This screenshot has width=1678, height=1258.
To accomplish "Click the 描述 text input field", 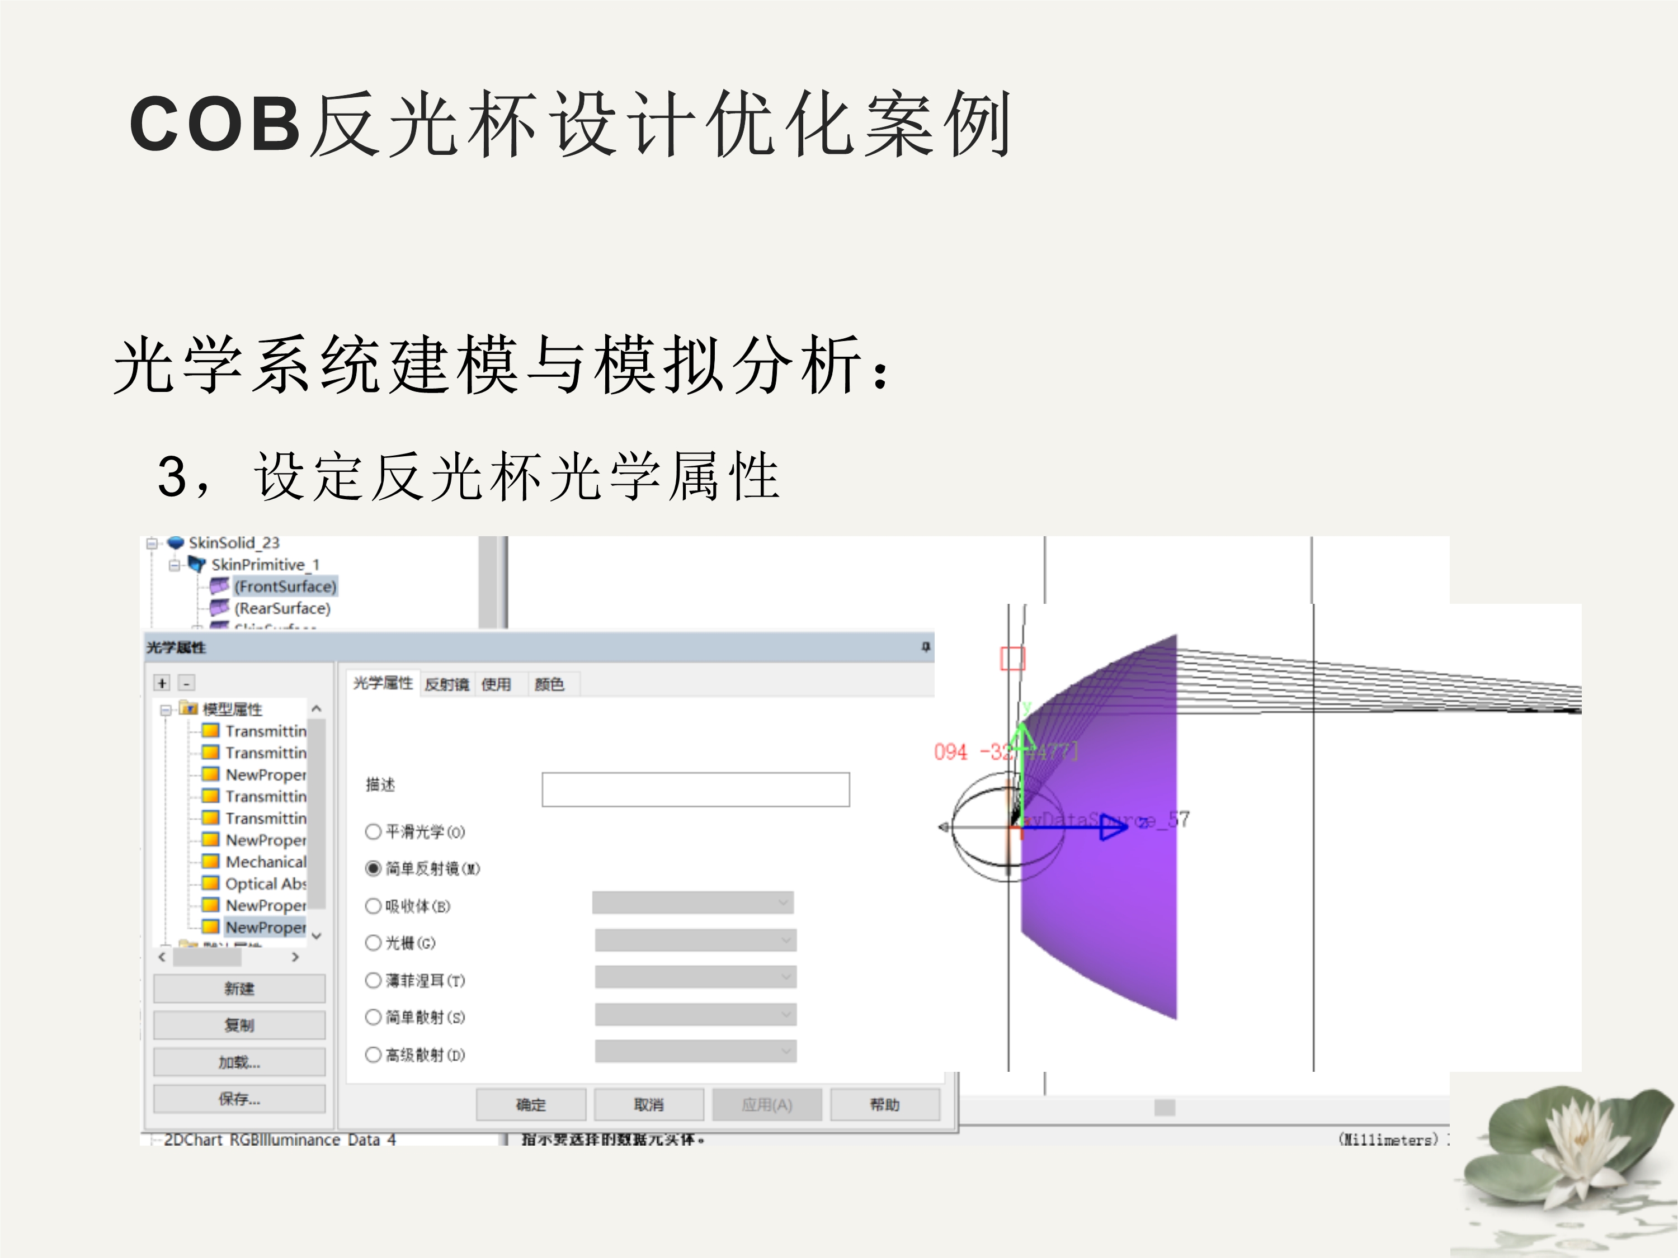I will 695,789.
